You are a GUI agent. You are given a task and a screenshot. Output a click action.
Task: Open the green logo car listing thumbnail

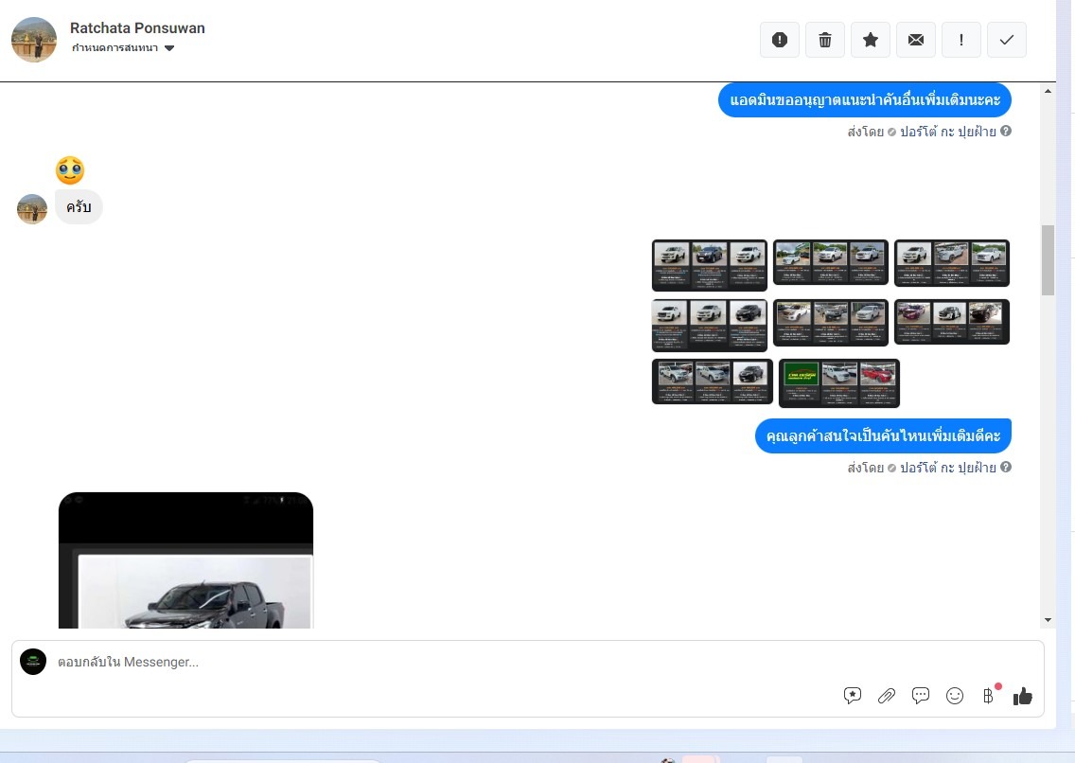coord(838,382)
